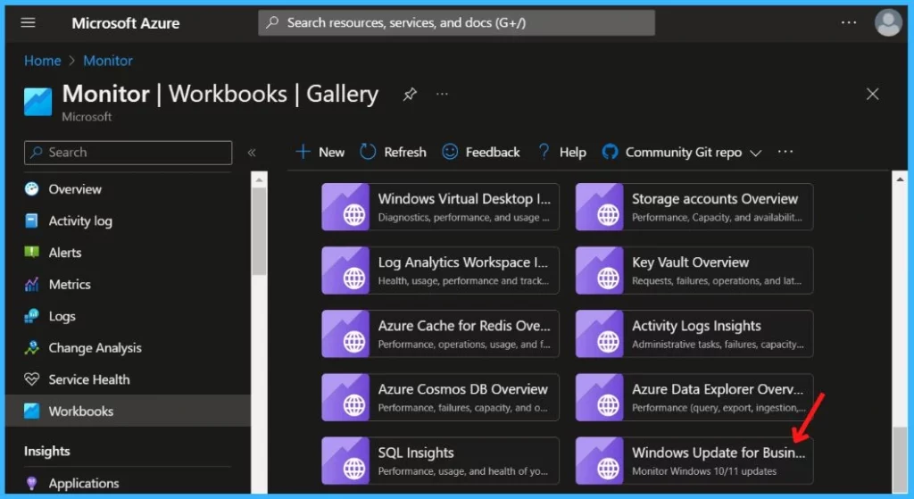Click the gallery scrollbar thumb
The height and width of the screenshot is (499, 914).
(x=900, y=461)
